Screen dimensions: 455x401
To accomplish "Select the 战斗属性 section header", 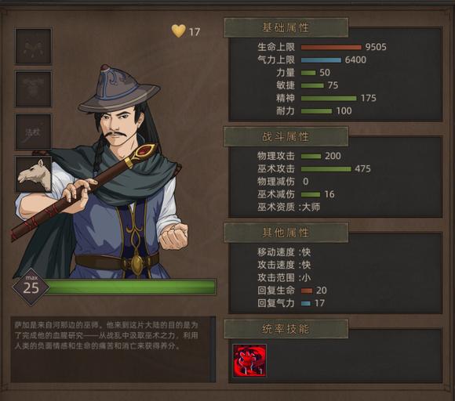I will [286, 136].
